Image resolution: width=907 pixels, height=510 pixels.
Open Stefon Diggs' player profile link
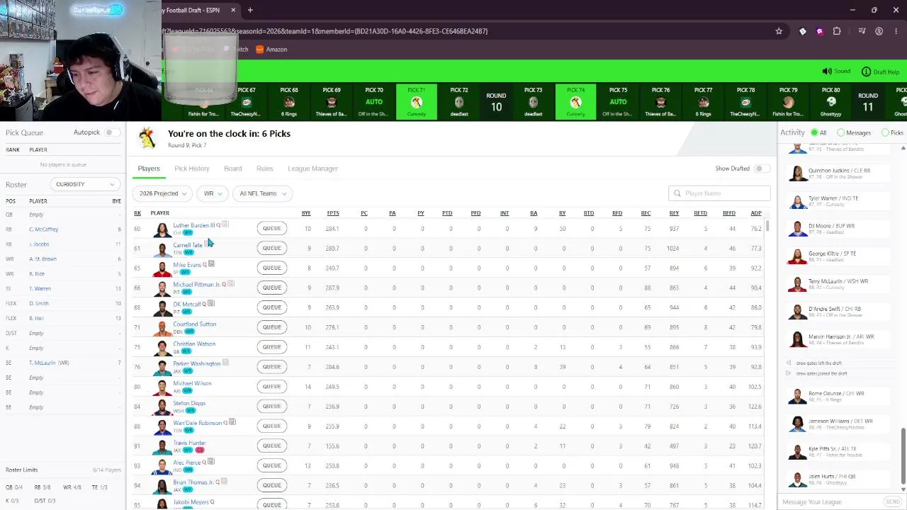pyautogui.click(x=189, y=403)
